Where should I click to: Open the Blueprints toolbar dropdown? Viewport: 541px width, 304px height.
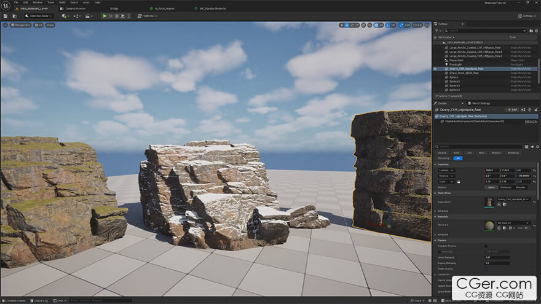coord(77,16)
